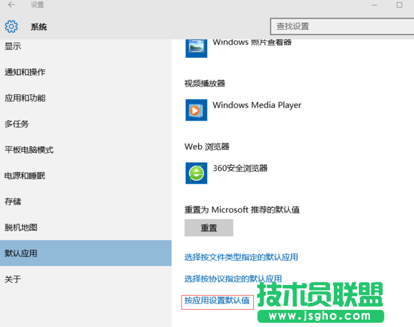This screenshot has width=414, height=327.
Task: Click 按应用设置默认值 link
Action: pyautogui.click(x=217, y=300)
